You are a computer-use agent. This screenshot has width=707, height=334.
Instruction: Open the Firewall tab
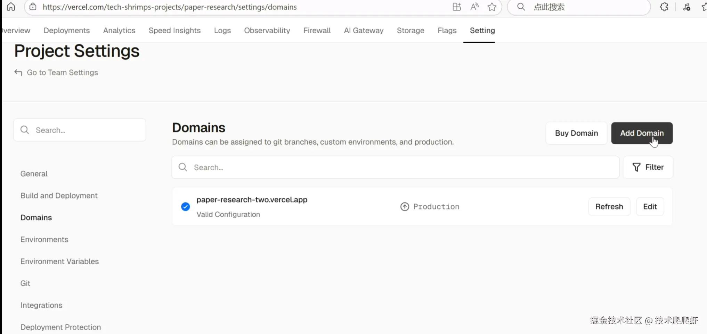coord(317,31)
